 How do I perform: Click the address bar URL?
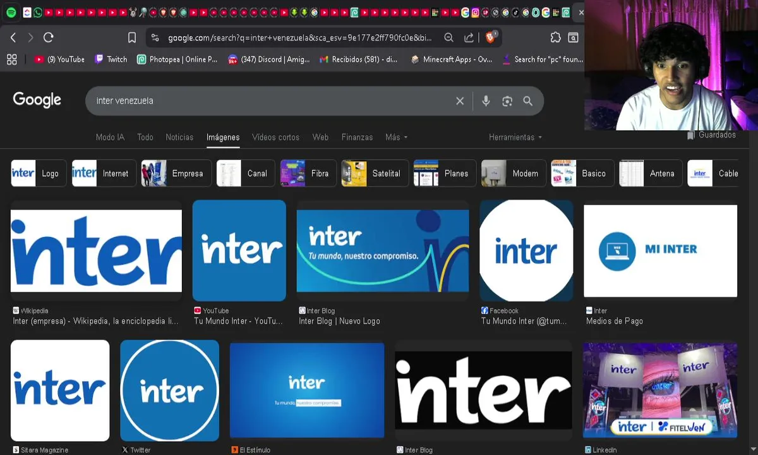(x=299, y=38)
